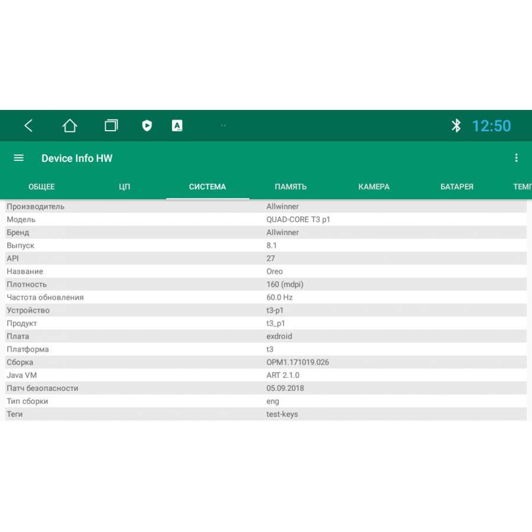The width and height of the screenshot is (532, 532).
Task: Select the Патч безопасности row label
Action: point(42,388)
